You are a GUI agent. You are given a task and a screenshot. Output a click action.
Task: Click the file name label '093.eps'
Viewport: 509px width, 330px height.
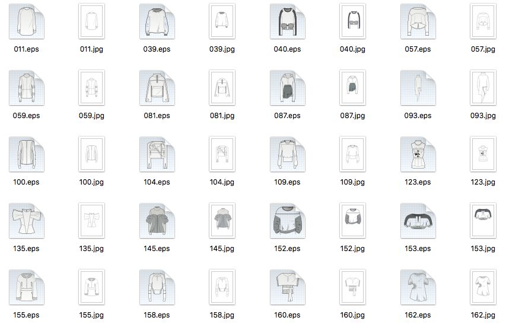click(x=418, y=116)
